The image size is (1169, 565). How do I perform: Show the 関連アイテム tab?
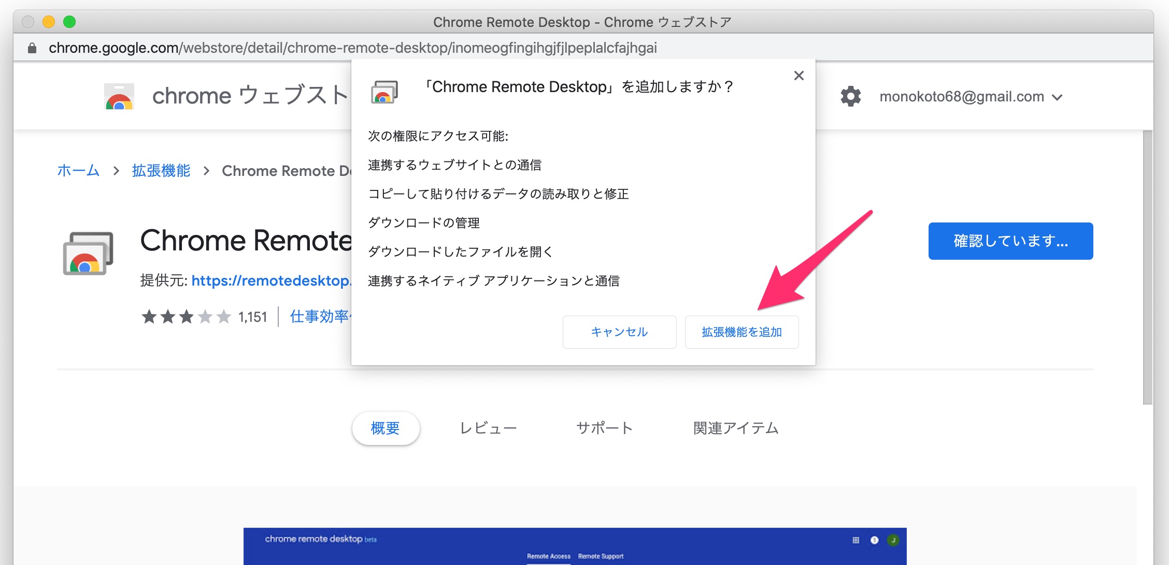coord(736,428)
